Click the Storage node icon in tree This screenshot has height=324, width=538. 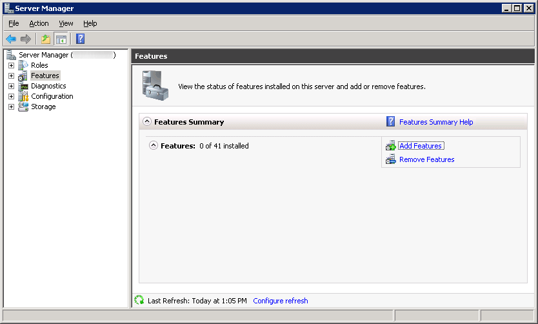tap(23, 106)
